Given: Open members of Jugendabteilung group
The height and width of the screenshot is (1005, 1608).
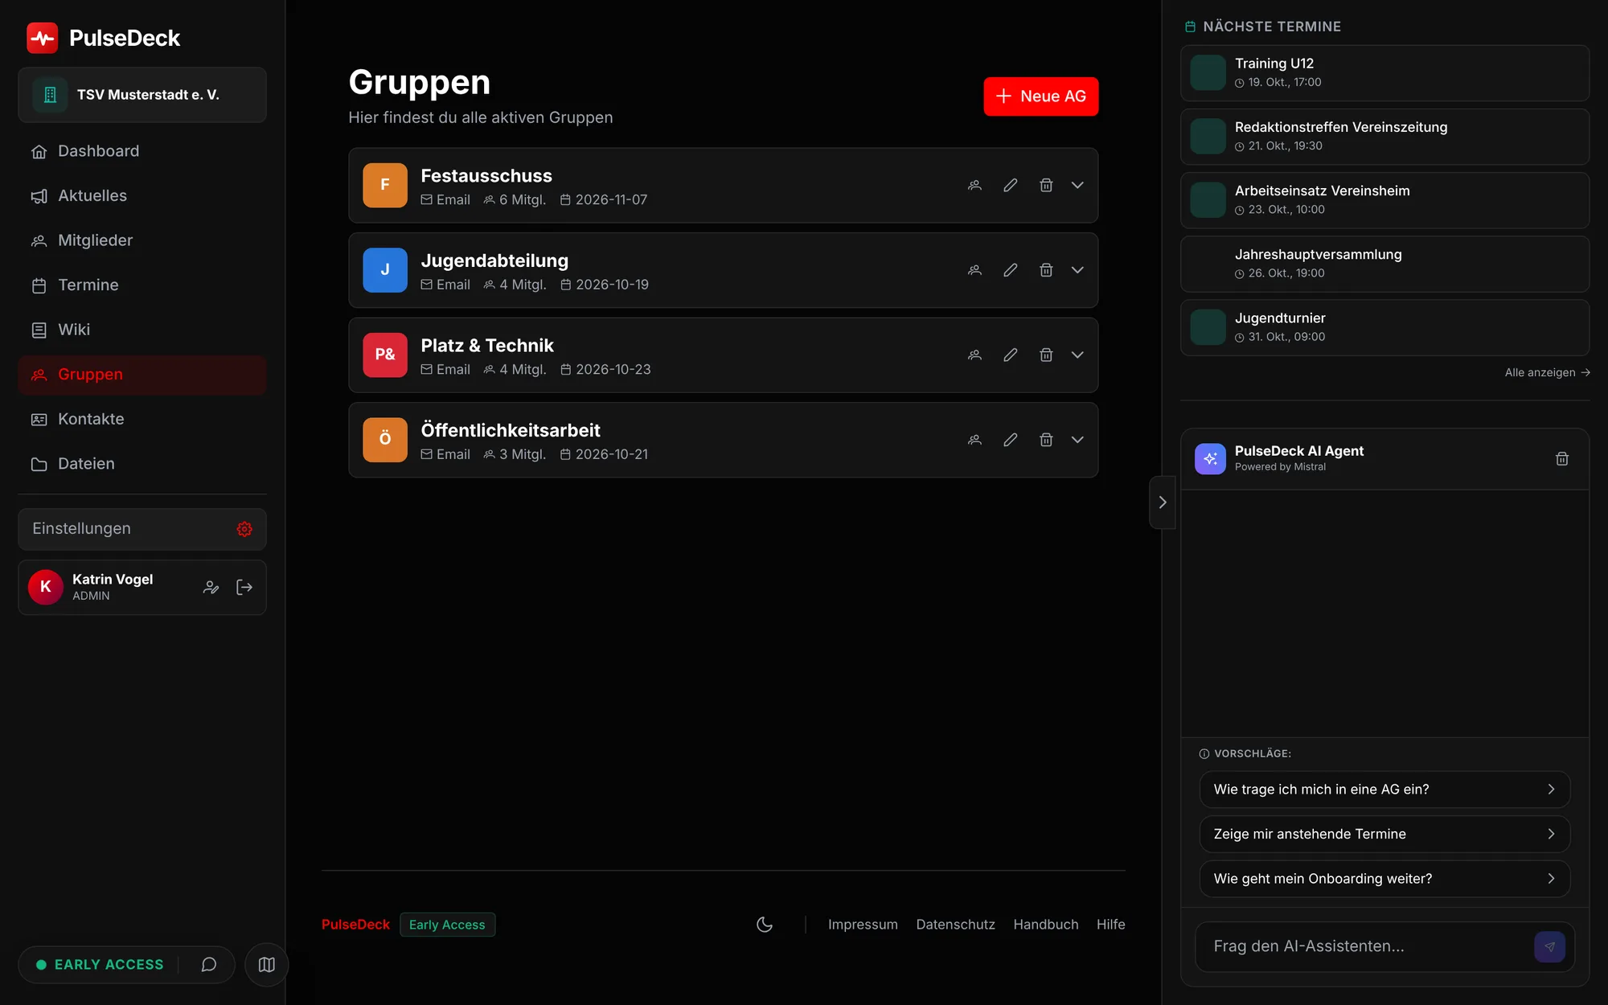Looking at the screenshot, I should [x=974, y=270].
